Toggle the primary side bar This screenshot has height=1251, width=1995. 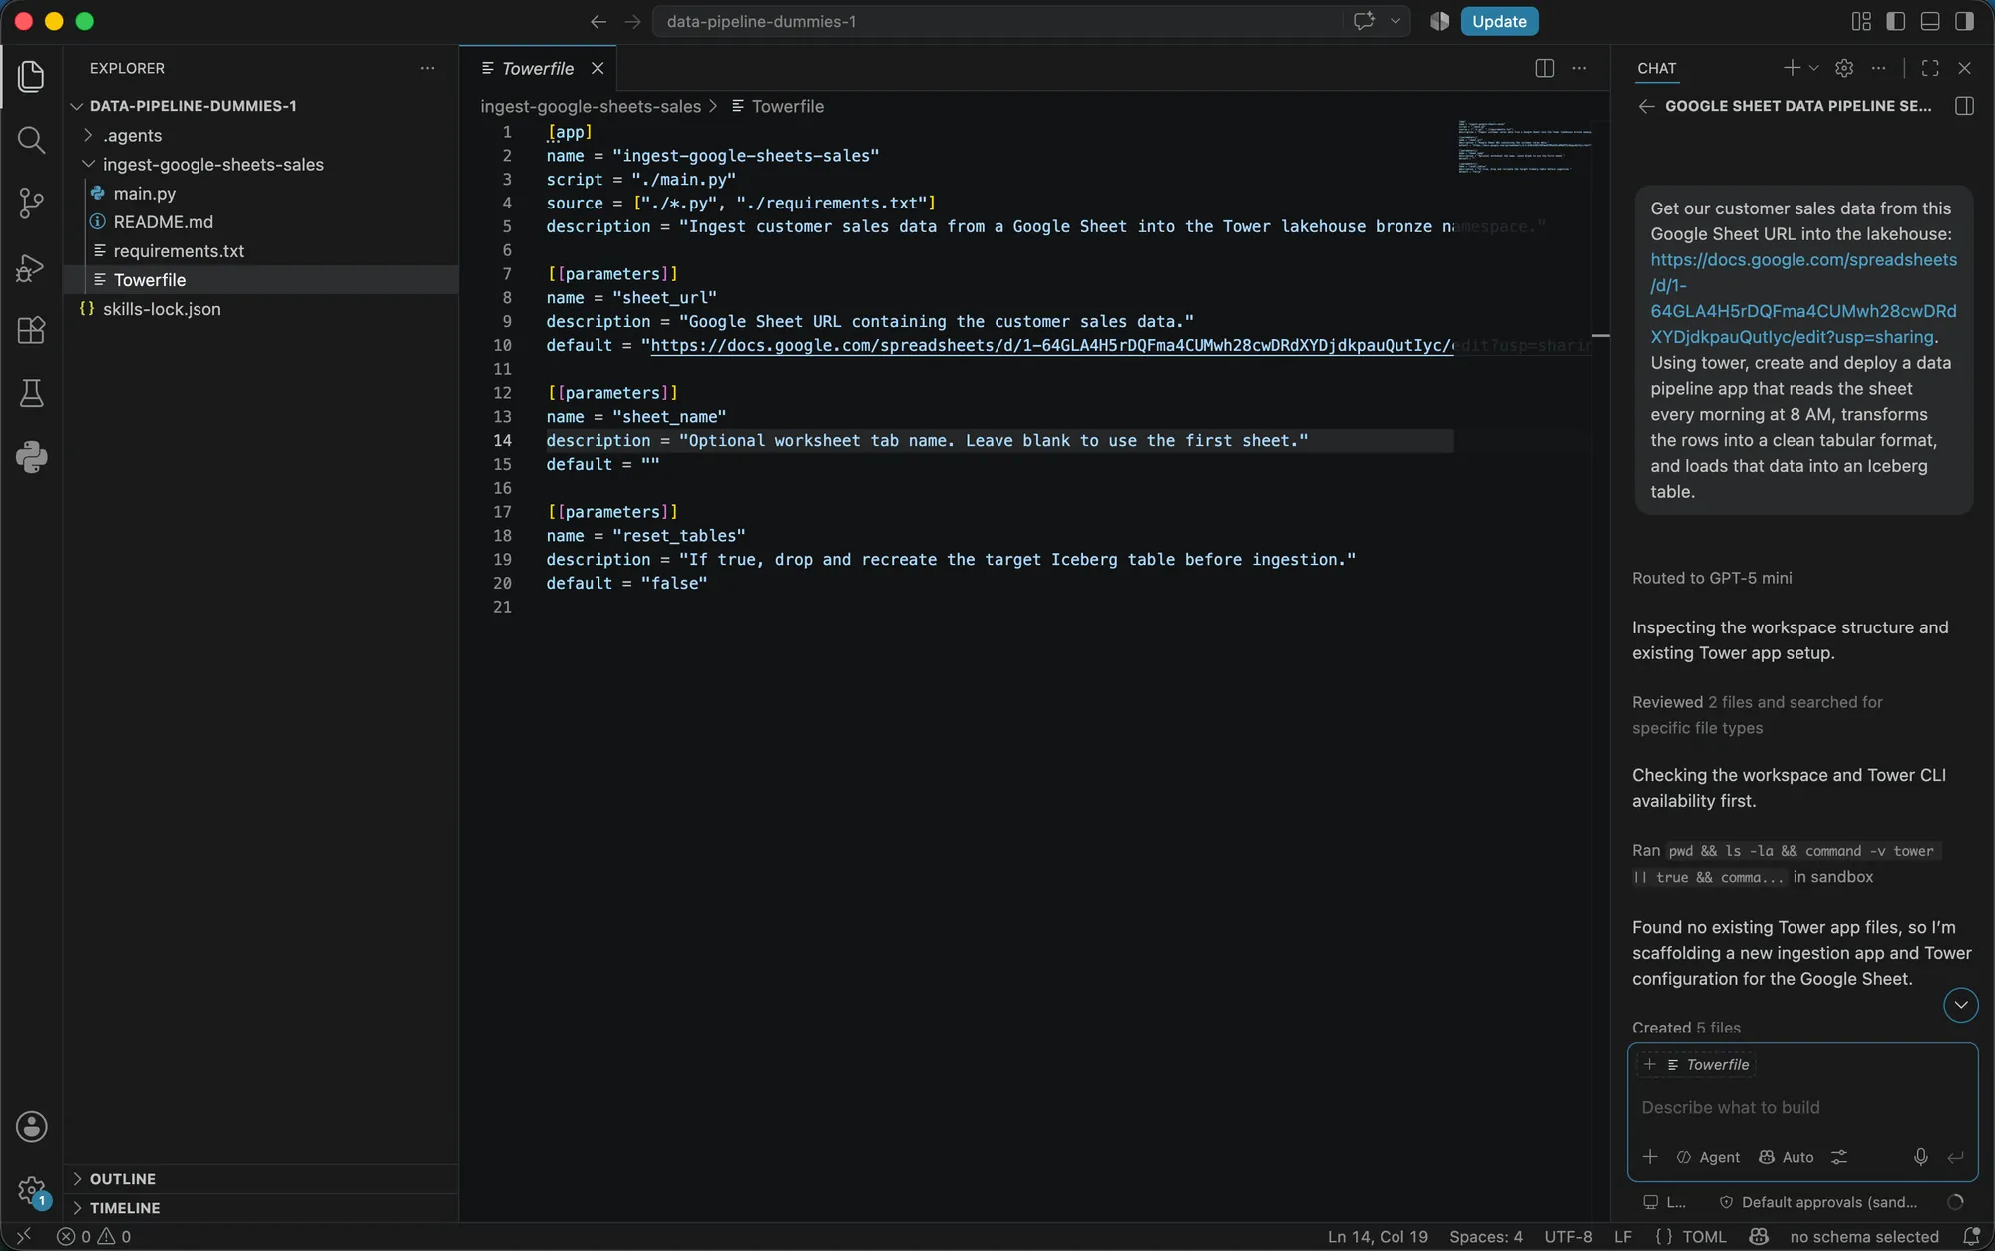point(1896,21)
